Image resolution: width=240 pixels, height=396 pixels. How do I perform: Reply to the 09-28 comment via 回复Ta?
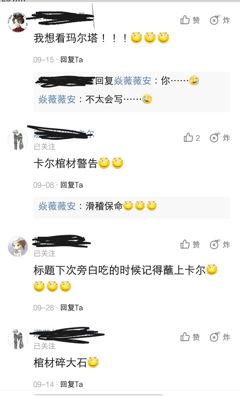[72, 307]
